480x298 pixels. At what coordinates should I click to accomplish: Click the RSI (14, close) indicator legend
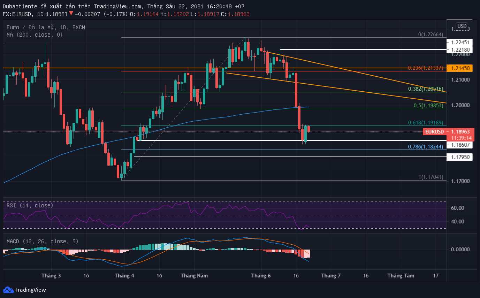coord(30,206)
